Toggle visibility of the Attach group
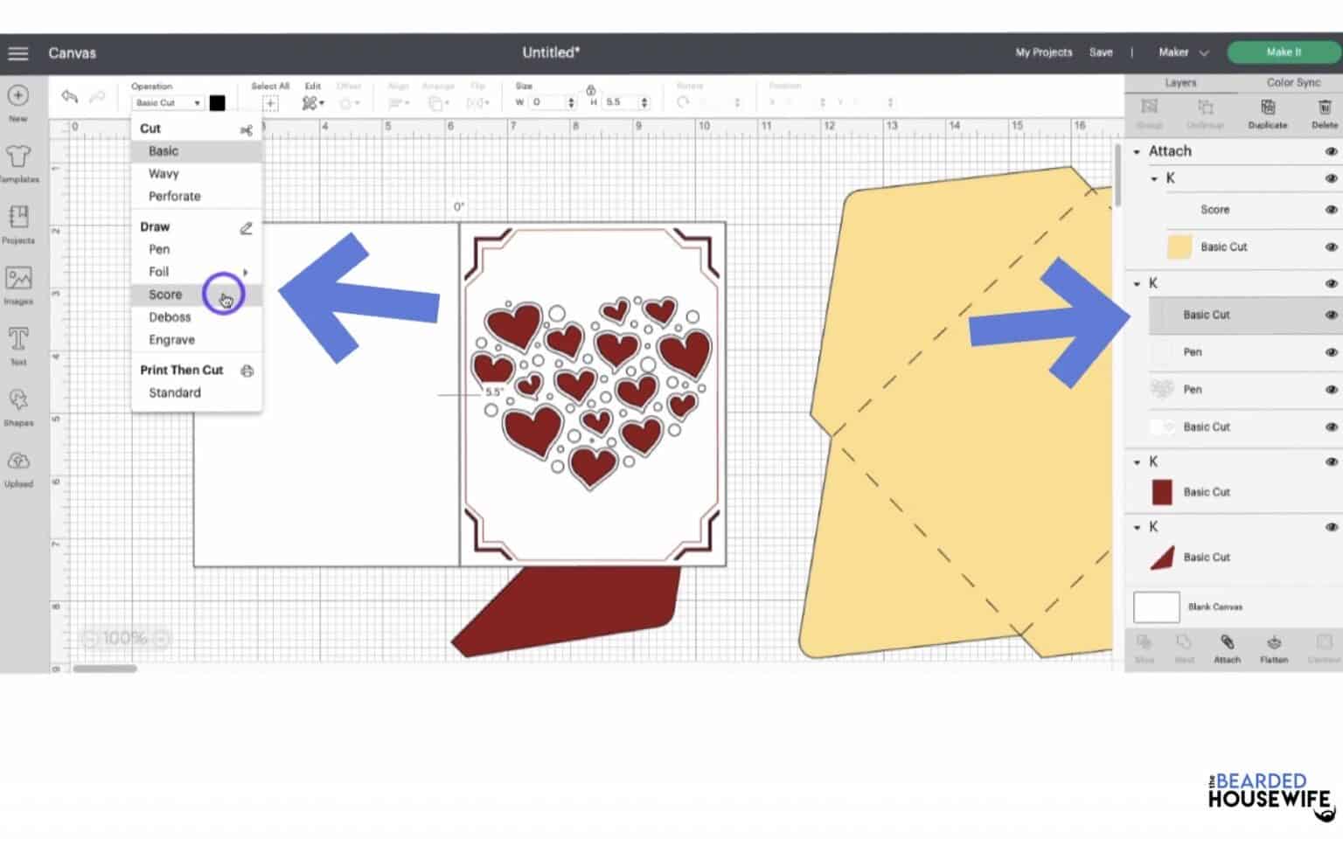The height and width of the screenshot is (853, 1343). [x=1331, y=150]
